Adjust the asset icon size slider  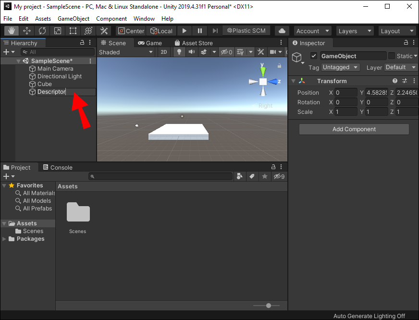tap(268, 306)
